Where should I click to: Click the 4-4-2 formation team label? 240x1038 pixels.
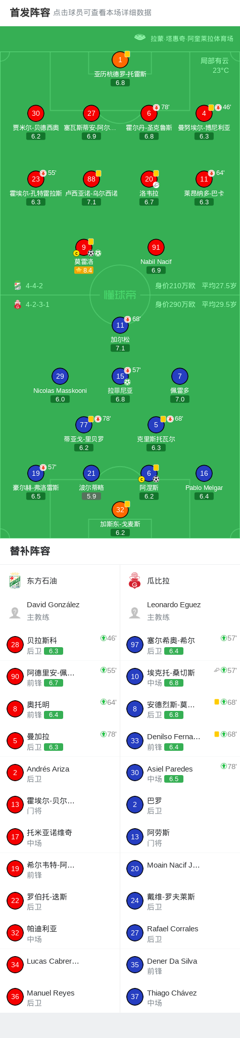(34, 286)
